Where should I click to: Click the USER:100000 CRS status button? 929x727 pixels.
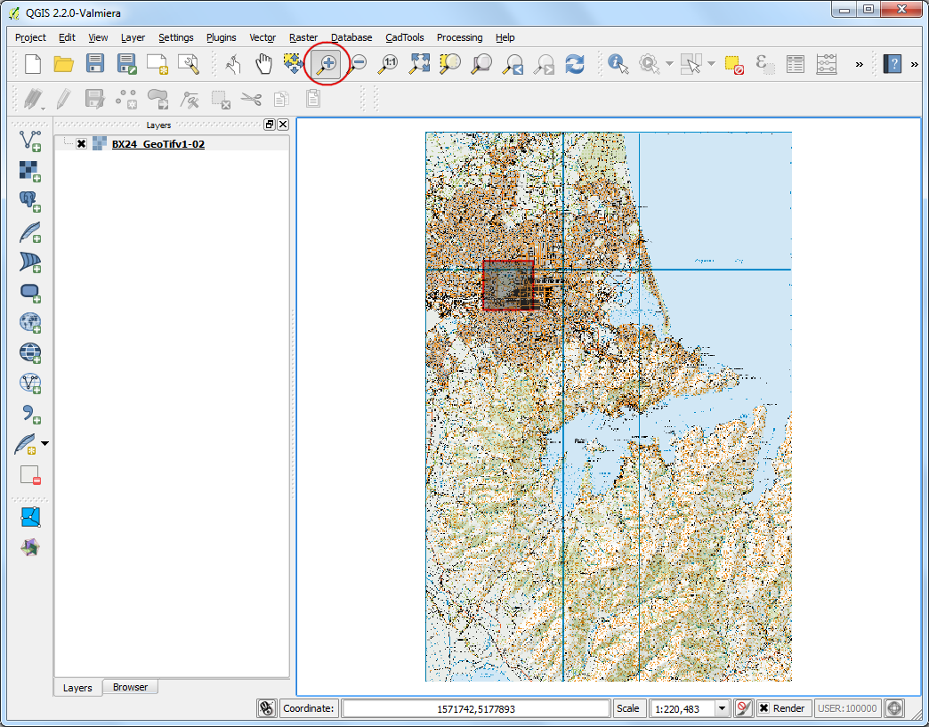coord(847,708)
